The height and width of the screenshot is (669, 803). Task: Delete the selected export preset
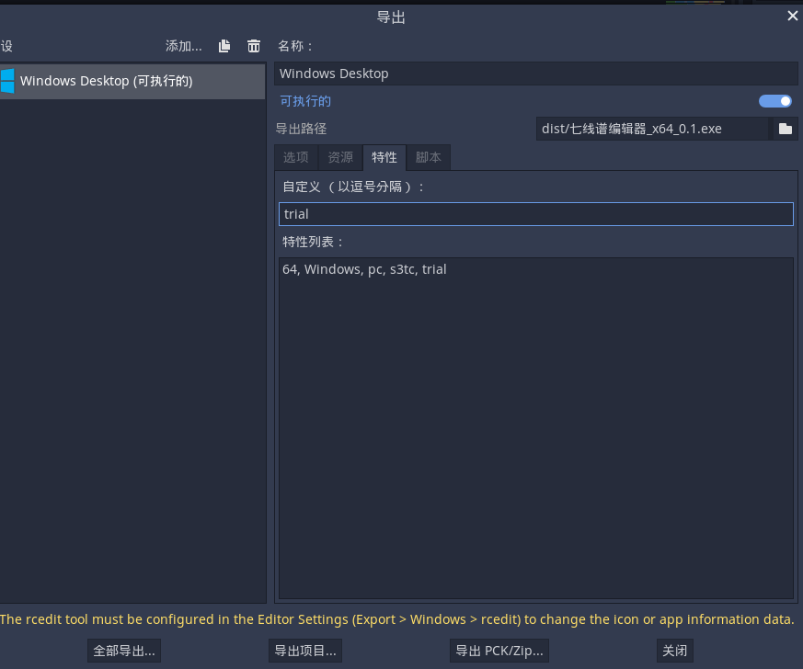254,46
